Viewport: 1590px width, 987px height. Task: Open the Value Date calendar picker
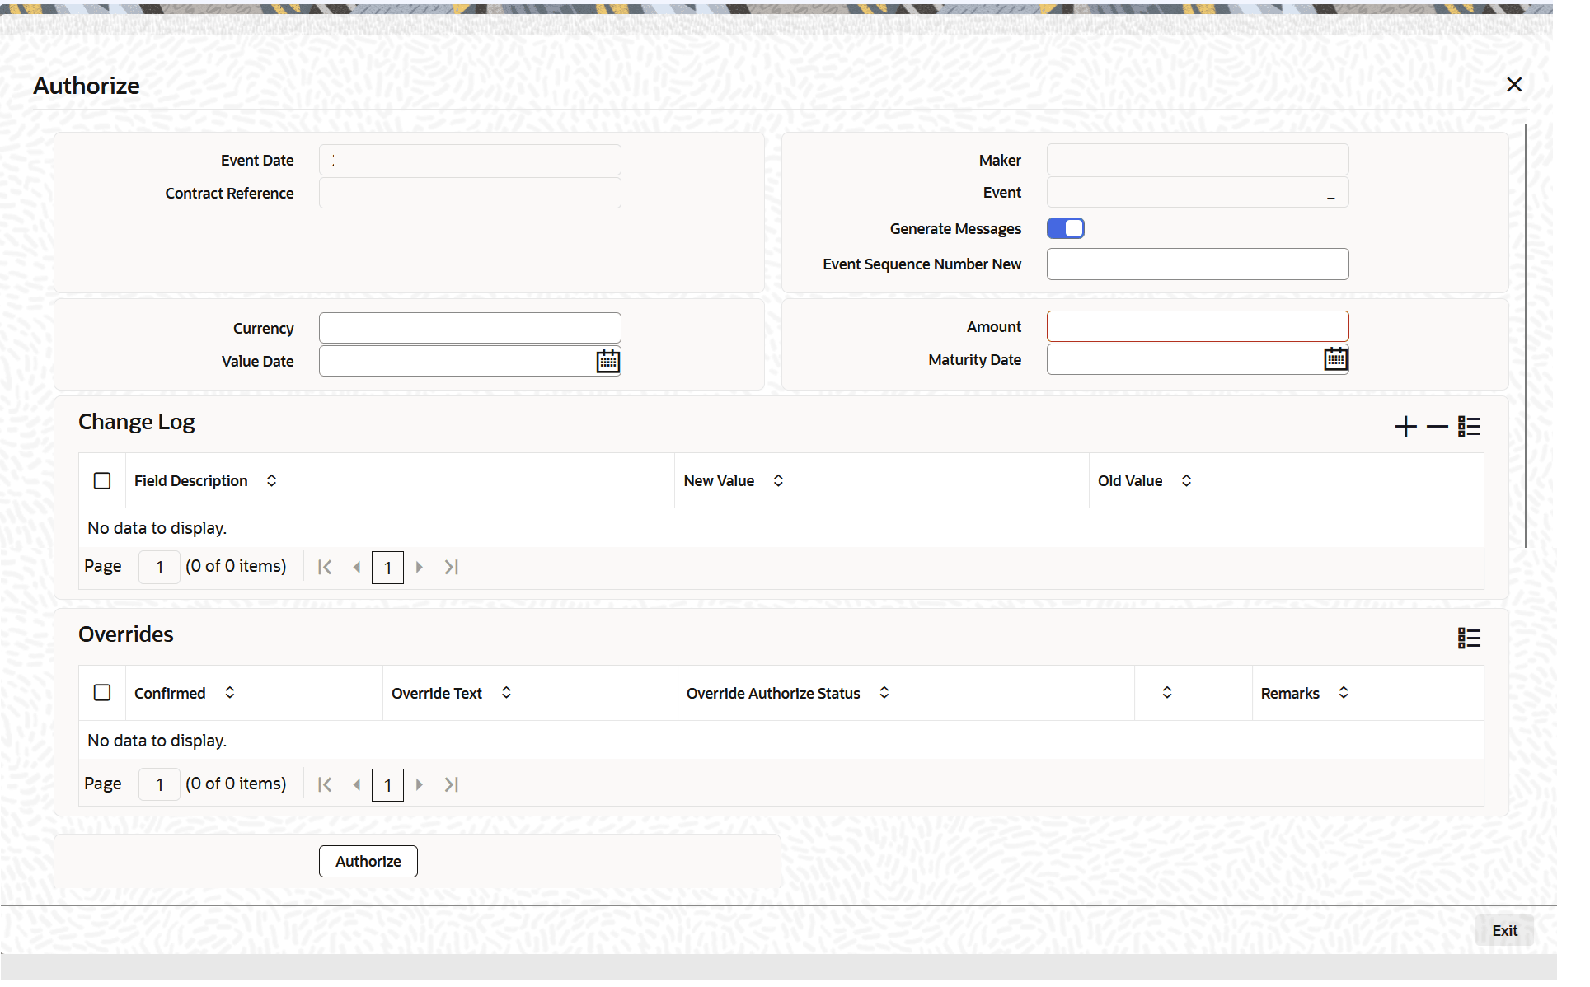coord(607,361)
